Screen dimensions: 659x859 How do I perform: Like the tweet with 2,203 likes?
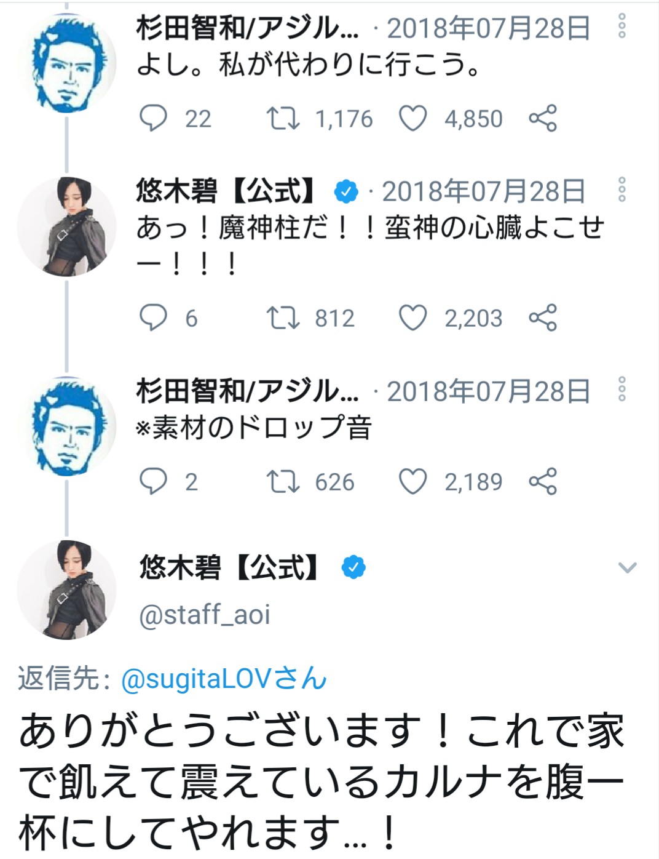pos(412,318)
